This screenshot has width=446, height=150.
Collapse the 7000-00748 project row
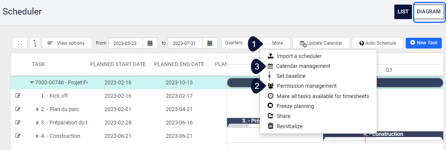(x=32, y=83)
